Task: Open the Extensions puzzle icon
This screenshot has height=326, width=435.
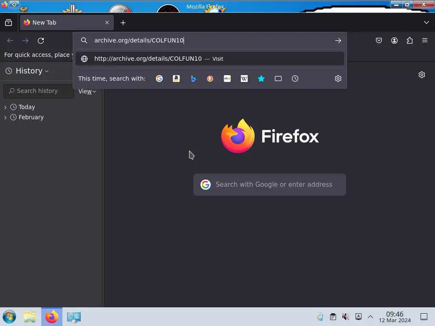Action: coord(410,41)
